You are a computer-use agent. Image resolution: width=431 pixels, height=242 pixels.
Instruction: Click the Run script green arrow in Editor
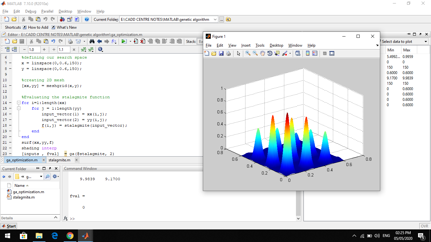(124, 41)
